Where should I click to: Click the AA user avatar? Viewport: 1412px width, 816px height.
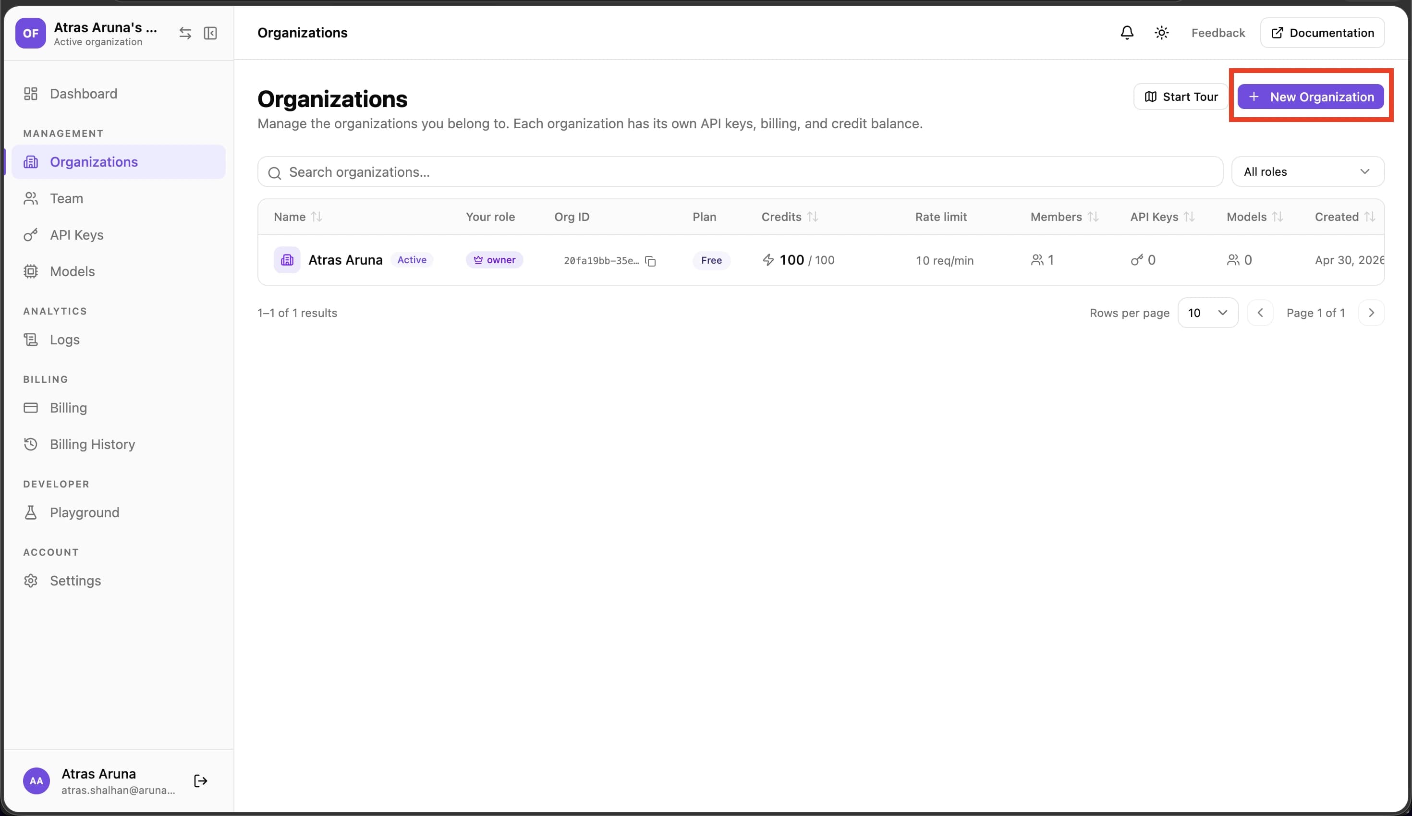[x=36, y=780]
